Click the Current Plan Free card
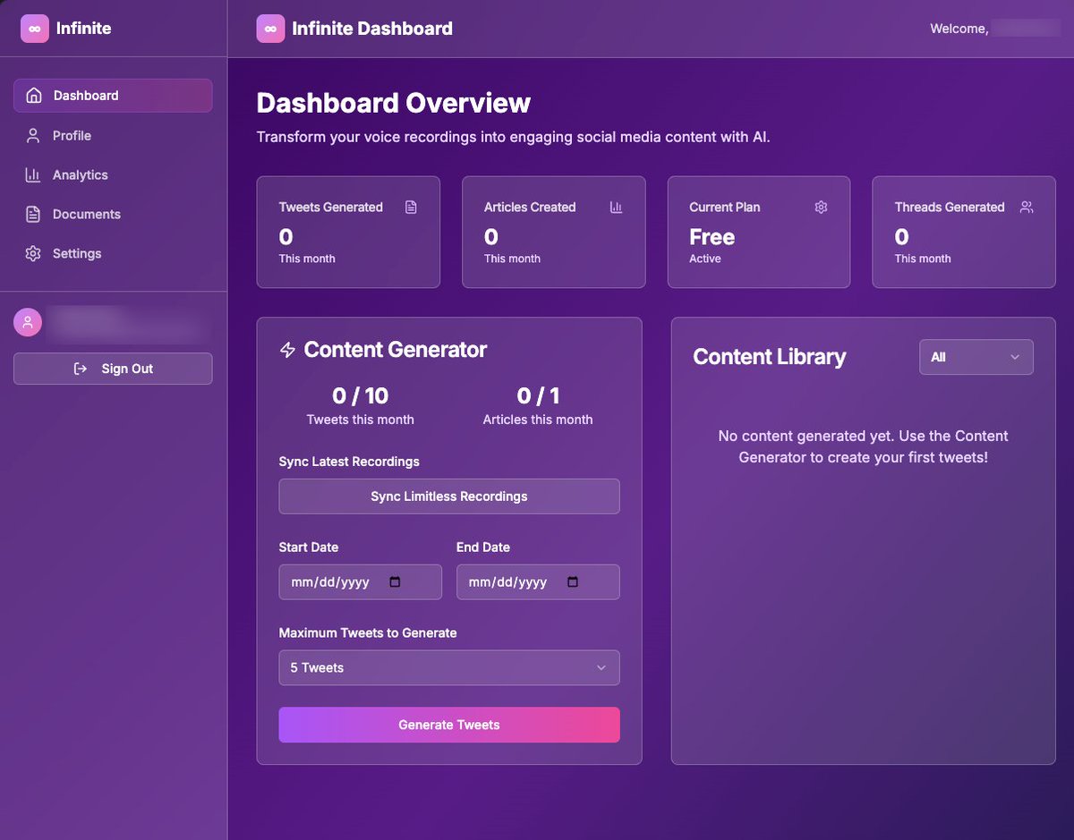 point(759,232)
